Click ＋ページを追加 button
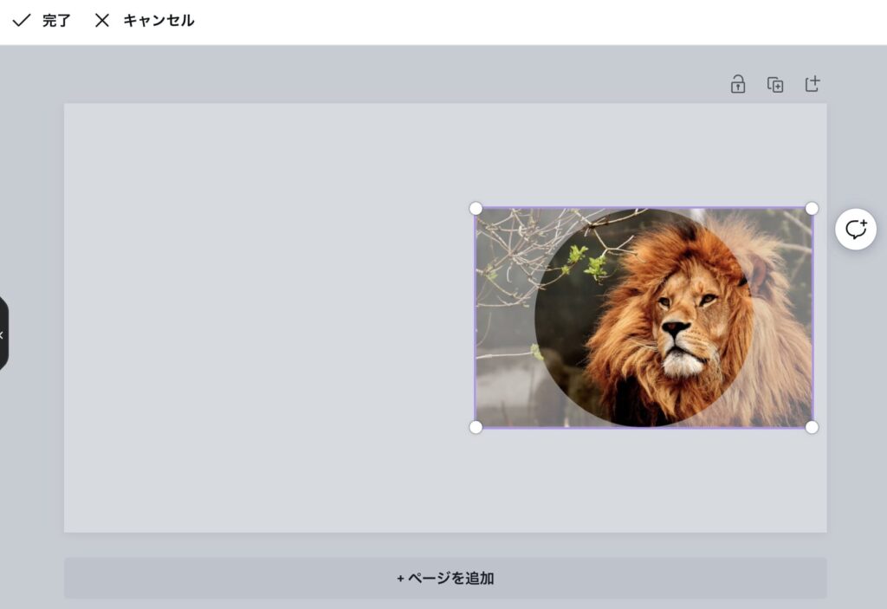The height and width of the screenshot is (609, 887). pyautogui.click(x=445, y=578)
